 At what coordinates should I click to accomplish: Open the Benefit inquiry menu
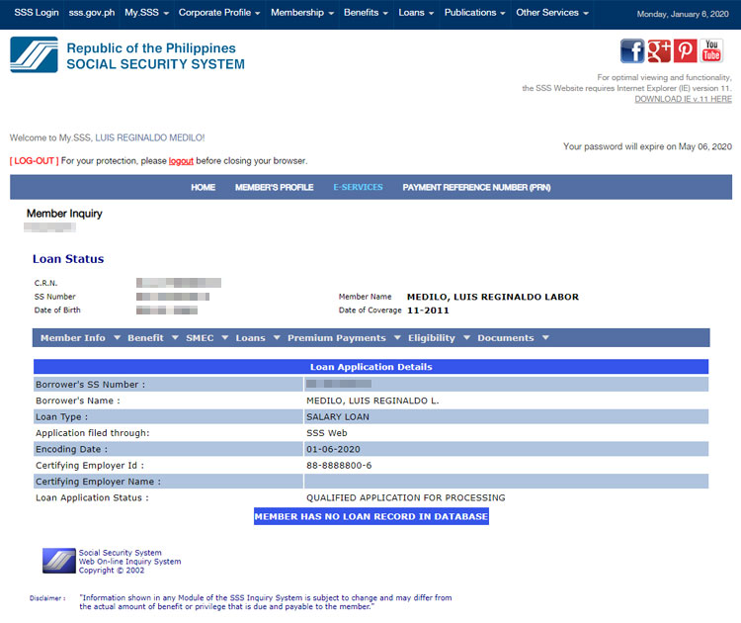pyautogui.click(x=145, y=338)
